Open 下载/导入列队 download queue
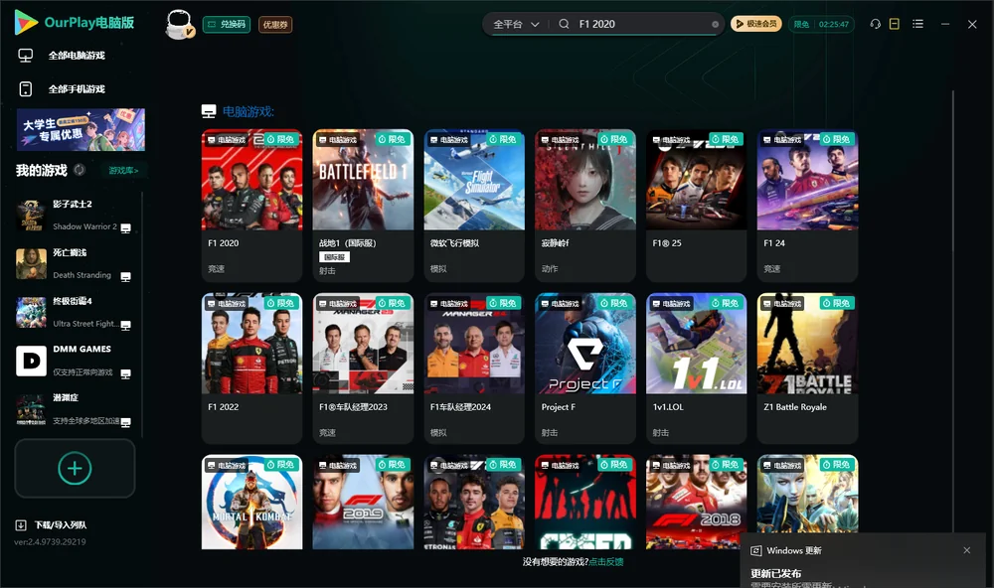994x588 pixels. 61,524
